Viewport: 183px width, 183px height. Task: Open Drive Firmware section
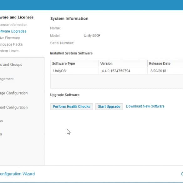[x=10, y=38]
